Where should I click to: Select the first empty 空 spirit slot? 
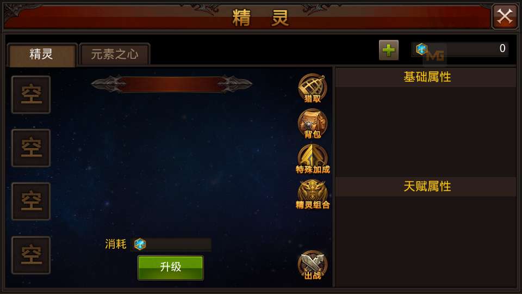(31, 95)
